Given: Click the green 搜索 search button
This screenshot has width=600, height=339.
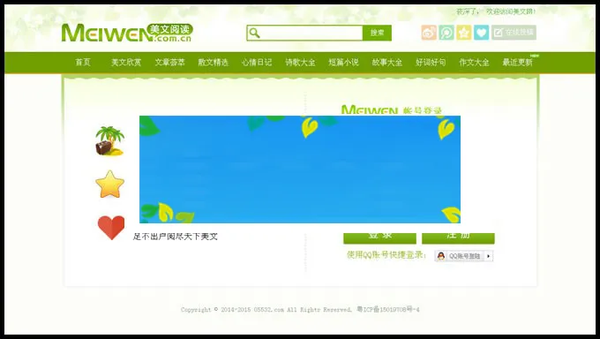Looking at the screenshot, I should tap(377, 33).
